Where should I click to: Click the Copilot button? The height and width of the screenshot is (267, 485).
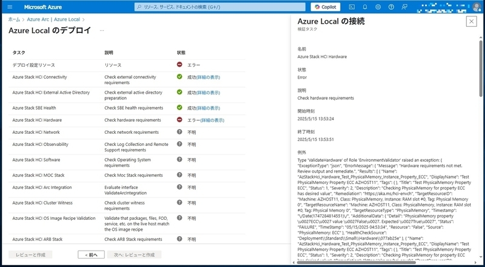326,7
